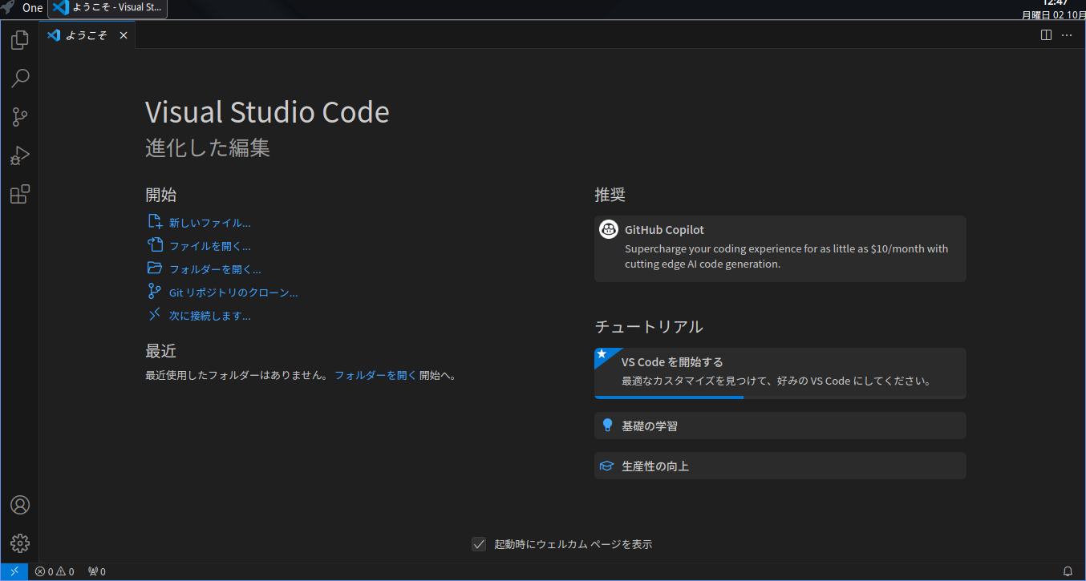Show errors and warnings in status bar
This screenshot has width=1086, height=581.
tap(55, 571)
